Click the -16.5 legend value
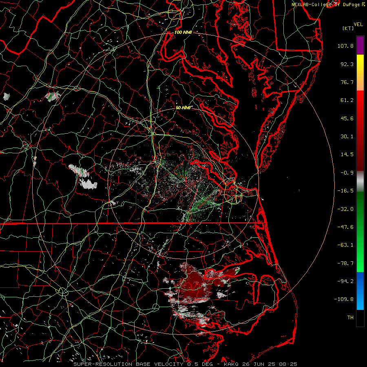The height and width of the screenshot is (367, 367). 345,191
